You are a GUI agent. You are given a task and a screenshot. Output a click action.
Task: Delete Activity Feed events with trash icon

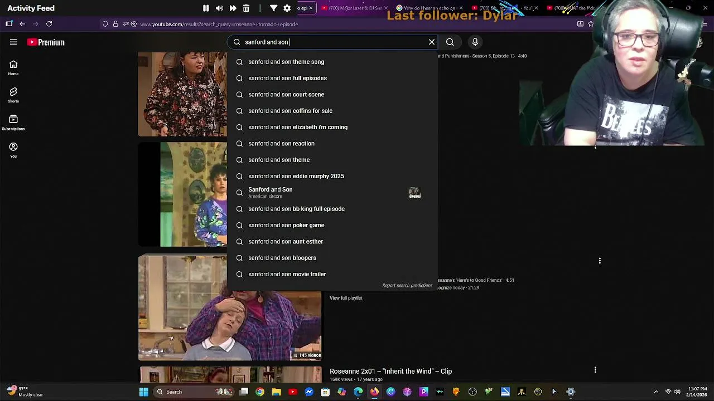pyautogui.click(x=246, y=8)
